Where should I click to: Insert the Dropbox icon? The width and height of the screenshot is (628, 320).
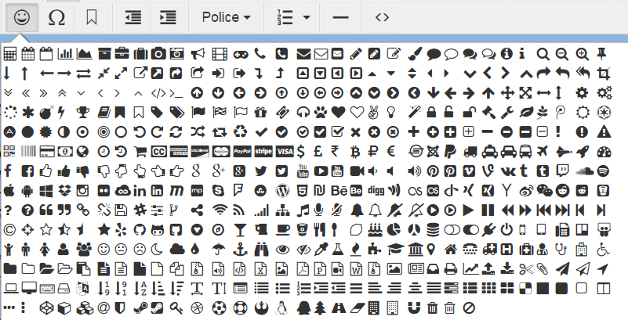click(x=64, y=191)
